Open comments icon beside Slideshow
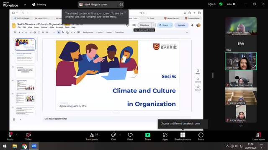 pyautogui.click(x=134, y=25)
